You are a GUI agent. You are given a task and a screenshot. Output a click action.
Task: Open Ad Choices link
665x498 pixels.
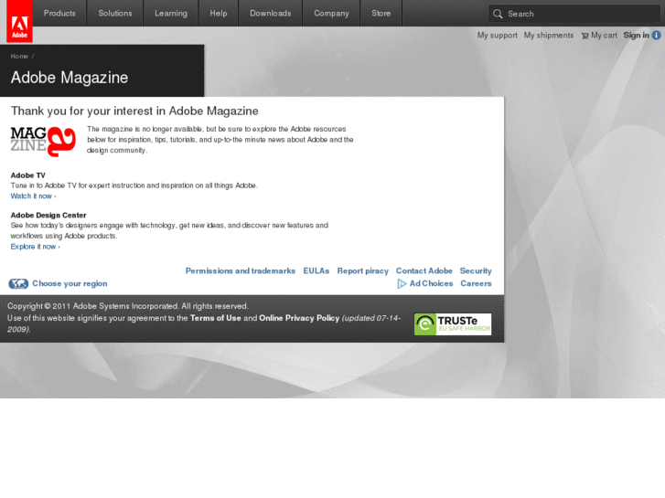click(431, 283)
